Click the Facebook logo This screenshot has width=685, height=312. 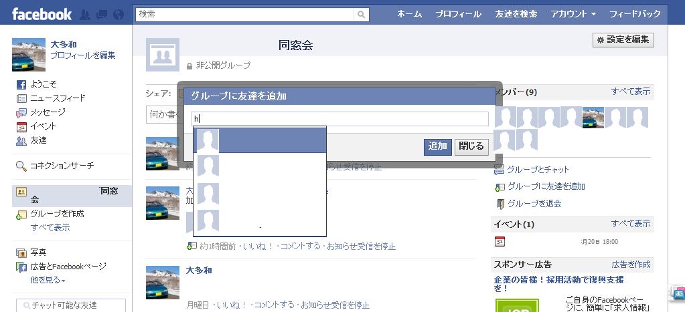click(42, 15)
